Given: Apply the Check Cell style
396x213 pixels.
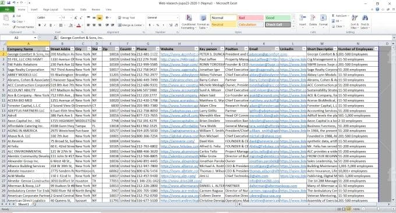Looking at the screenshot, I should [x=278, y=25].
